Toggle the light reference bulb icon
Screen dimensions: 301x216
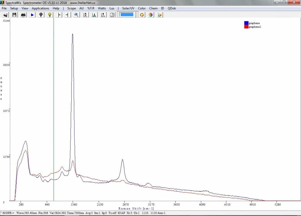tap(49, 15)
